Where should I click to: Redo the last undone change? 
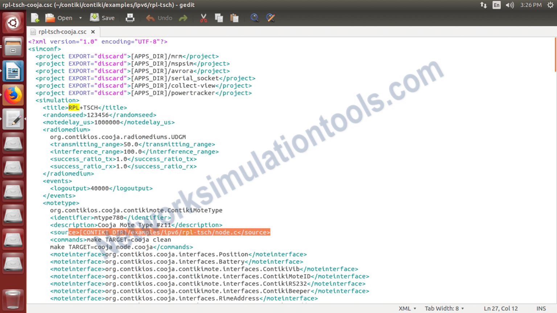coord(183,18)
